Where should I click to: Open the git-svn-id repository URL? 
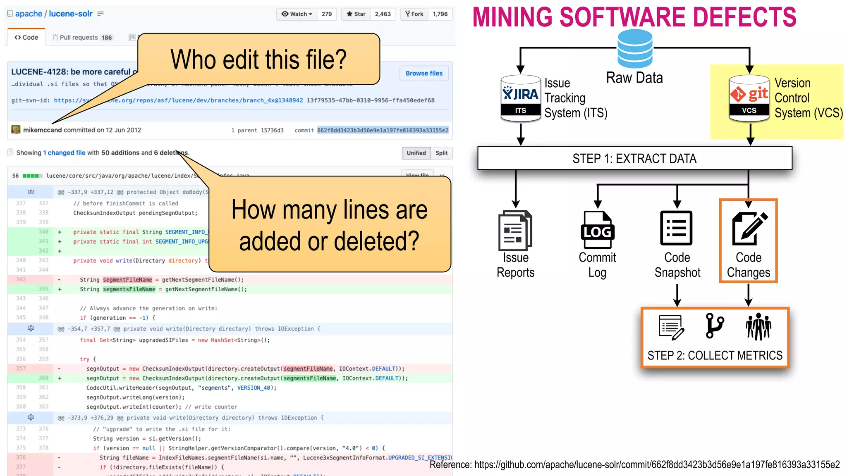tap(178, 100)
